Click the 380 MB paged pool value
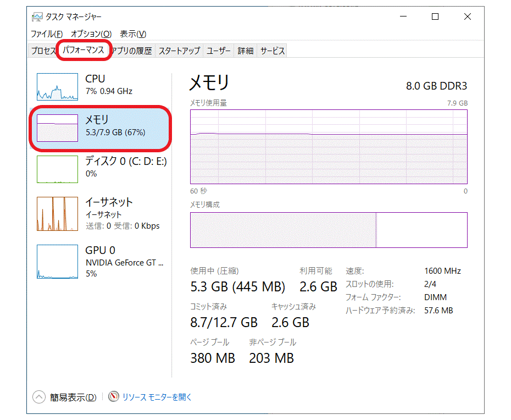Screen dimensions: 511x420 point(213,358)
